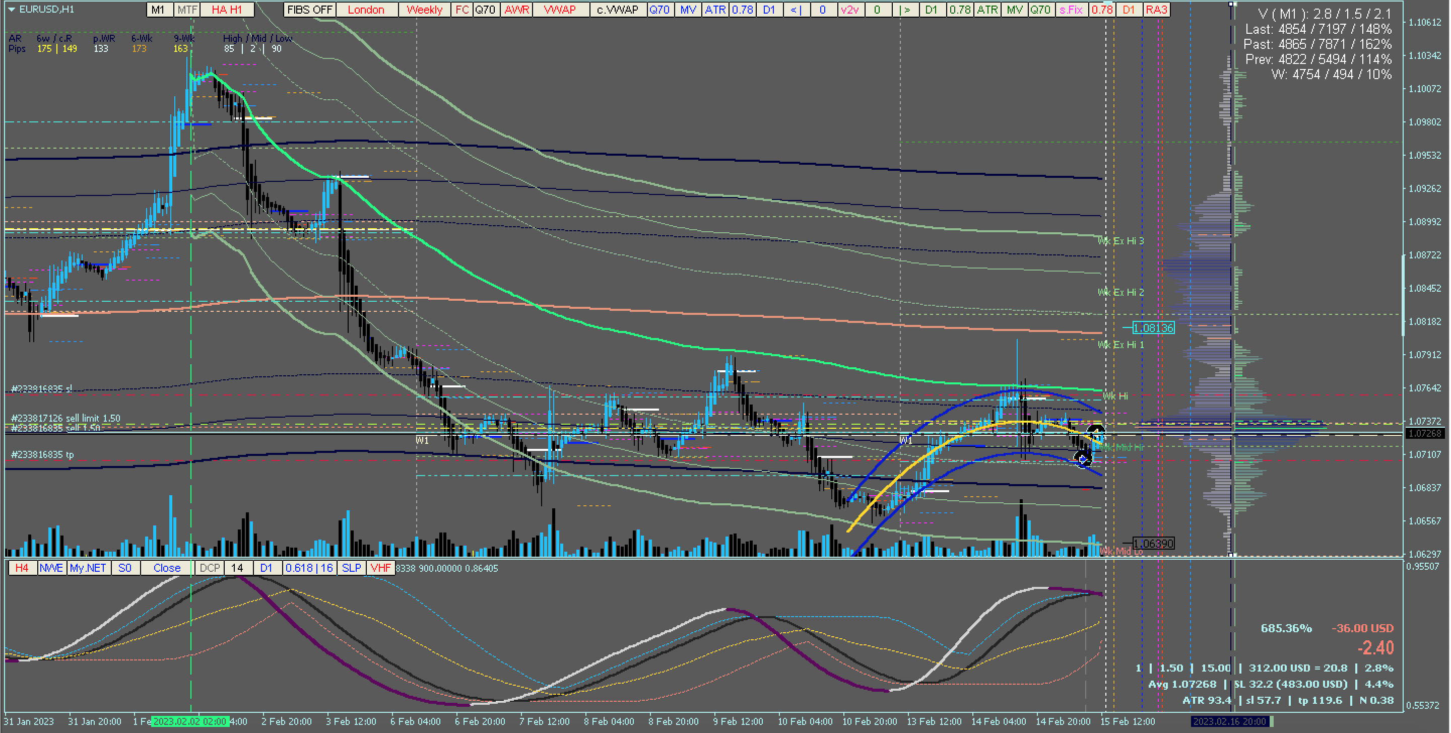Click the blue Close button in subwindow
1451x733 pixels.
[167, 568]
